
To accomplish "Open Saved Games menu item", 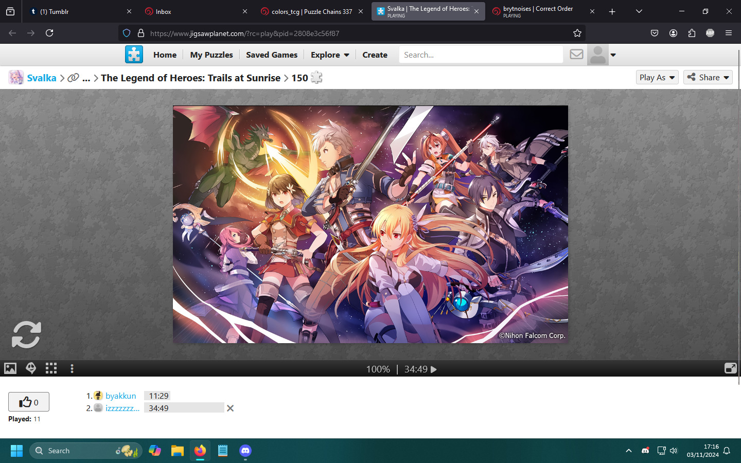I will tap(272, 55).
